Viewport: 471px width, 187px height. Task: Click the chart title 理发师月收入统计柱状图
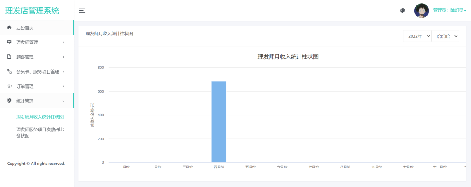pos(288,57)
